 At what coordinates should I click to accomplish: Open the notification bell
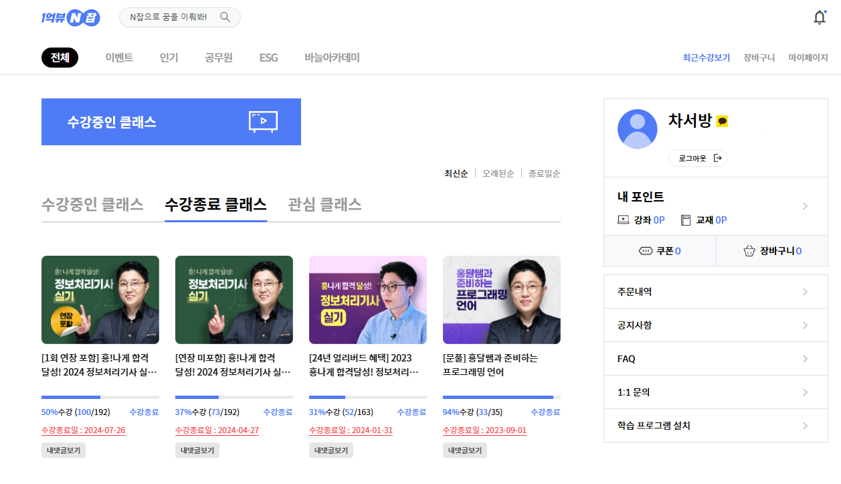[x=820, y=17]
